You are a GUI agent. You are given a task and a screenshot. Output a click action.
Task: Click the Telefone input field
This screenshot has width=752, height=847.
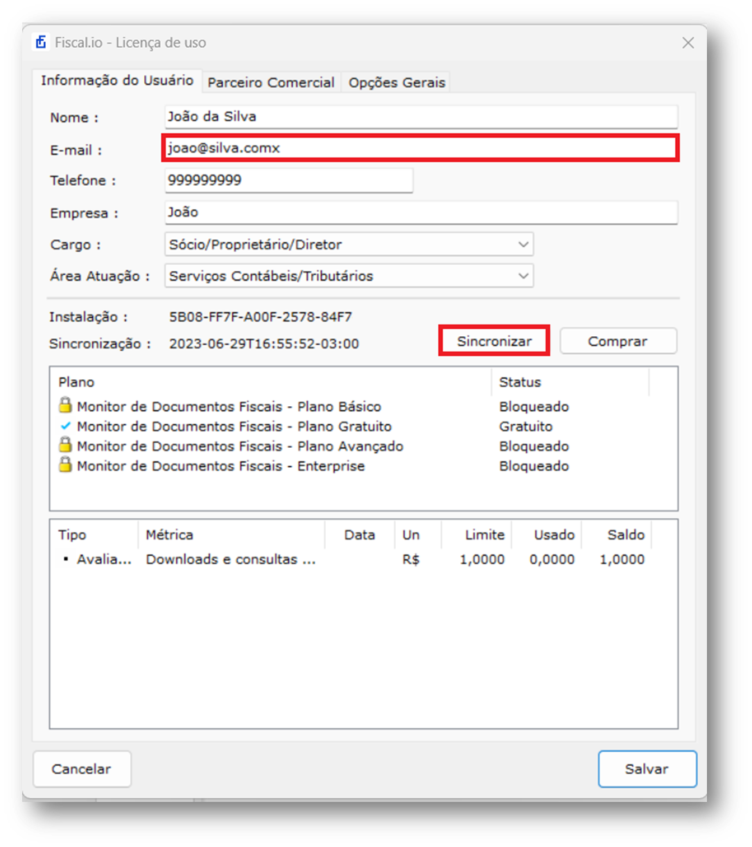click(x=288, y=180)
